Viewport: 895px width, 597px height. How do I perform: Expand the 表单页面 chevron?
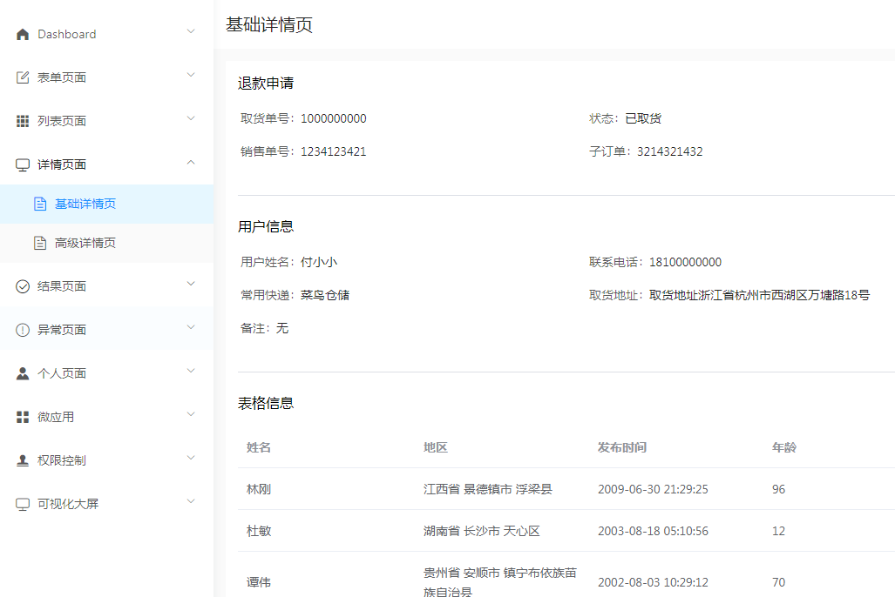[x=191, y=75]
